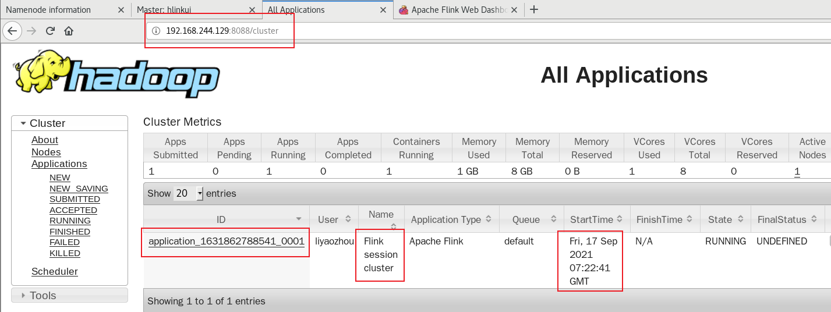Screen dimensions: 831x312
Task: Close the All Applications tab
Action: pyautogui.click(x=383, y=10)
